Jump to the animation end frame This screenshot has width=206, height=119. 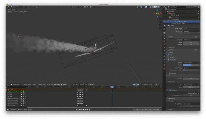tap(89, 110)
